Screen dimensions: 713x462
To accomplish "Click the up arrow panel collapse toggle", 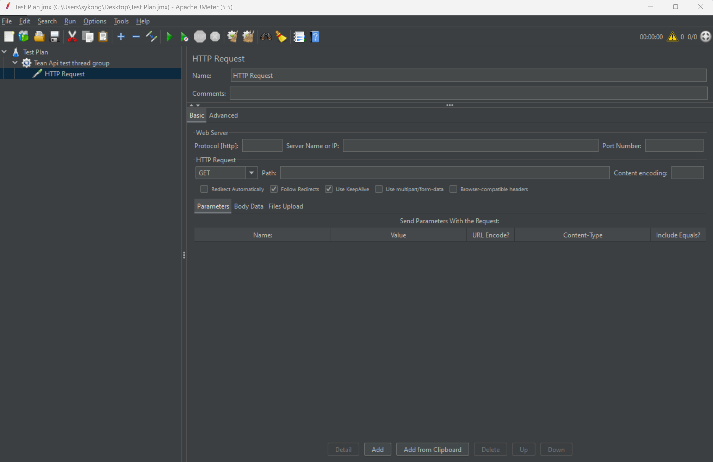I will 191,105.
